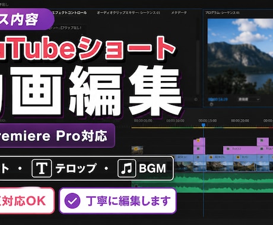Screen dimensions: 273x225
Task: Click the blue 00:00:14:29 timecode in the program monitor
Action: coord(218,99)
